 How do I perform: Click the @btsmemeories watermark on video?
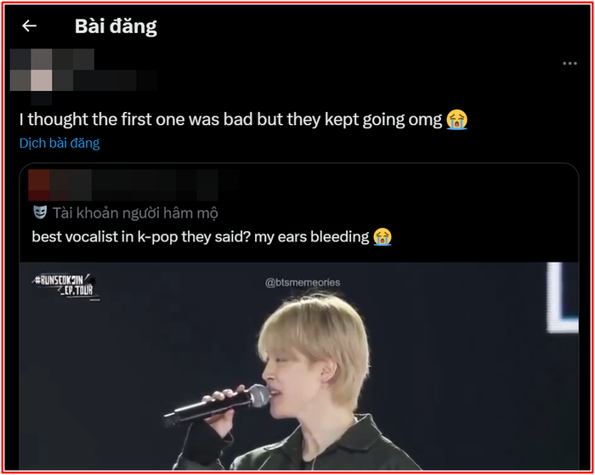point(303,282)
